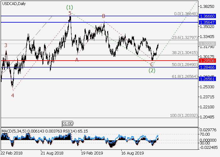Click the red wave 3 label
Viewport: 220px width, 157px height.
click(x=6, y=46)
